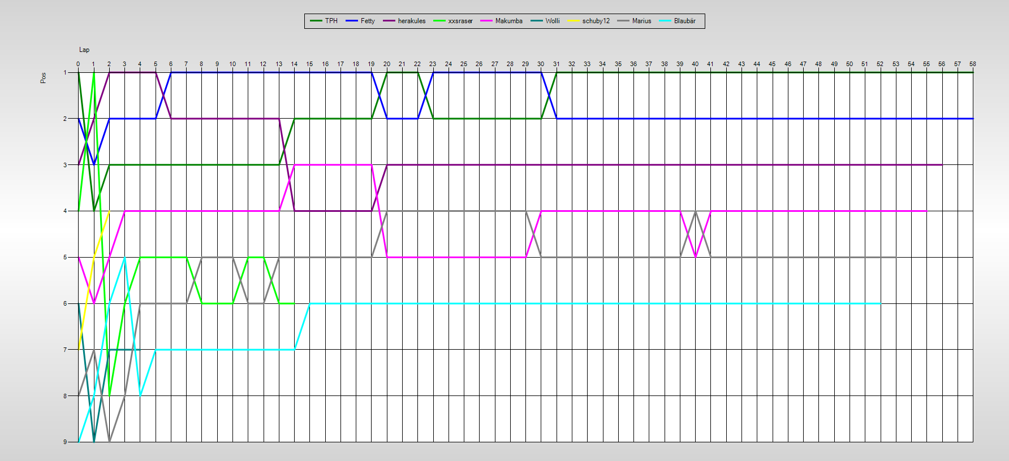Click position label 8 on the axis
The width and height of the screenshot is (1009, 461).
click(x=66, y=396)
